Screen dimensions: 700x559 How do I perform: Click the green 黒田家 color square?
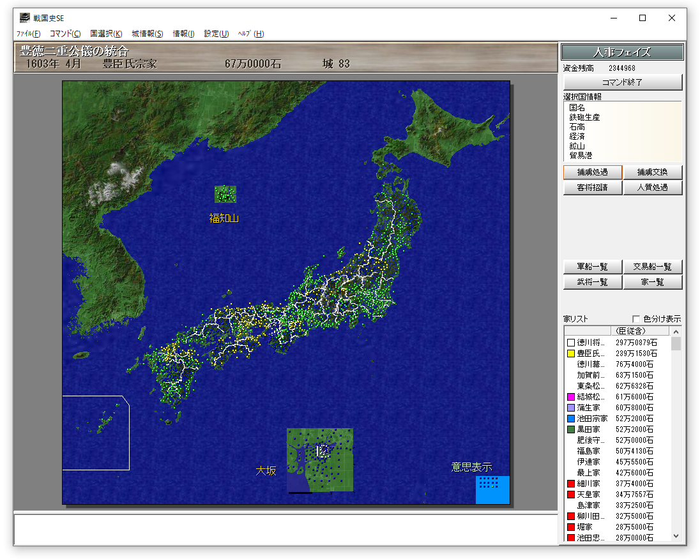[x=570, y=429]
